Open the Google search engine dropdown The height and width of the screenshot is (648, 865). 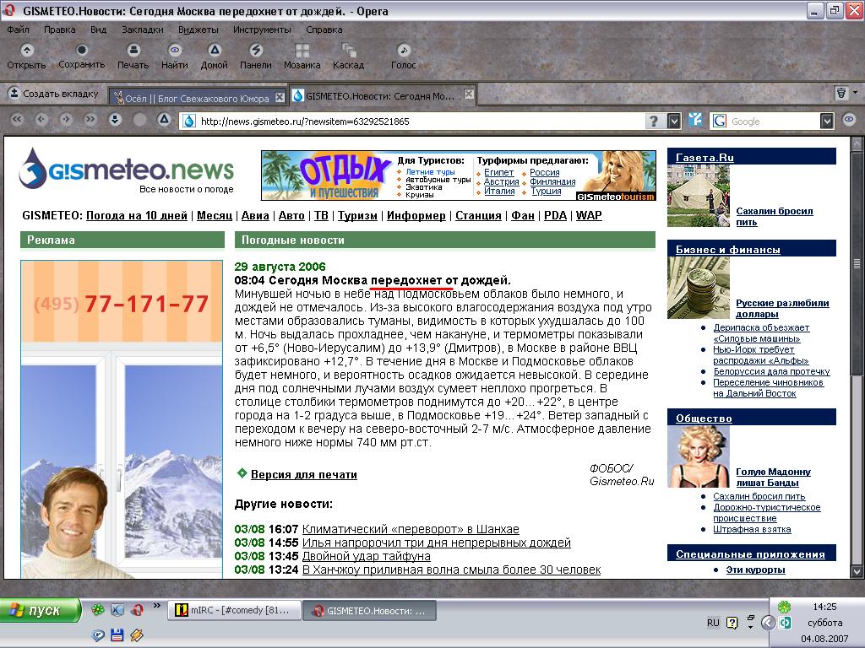pos(828,121)
